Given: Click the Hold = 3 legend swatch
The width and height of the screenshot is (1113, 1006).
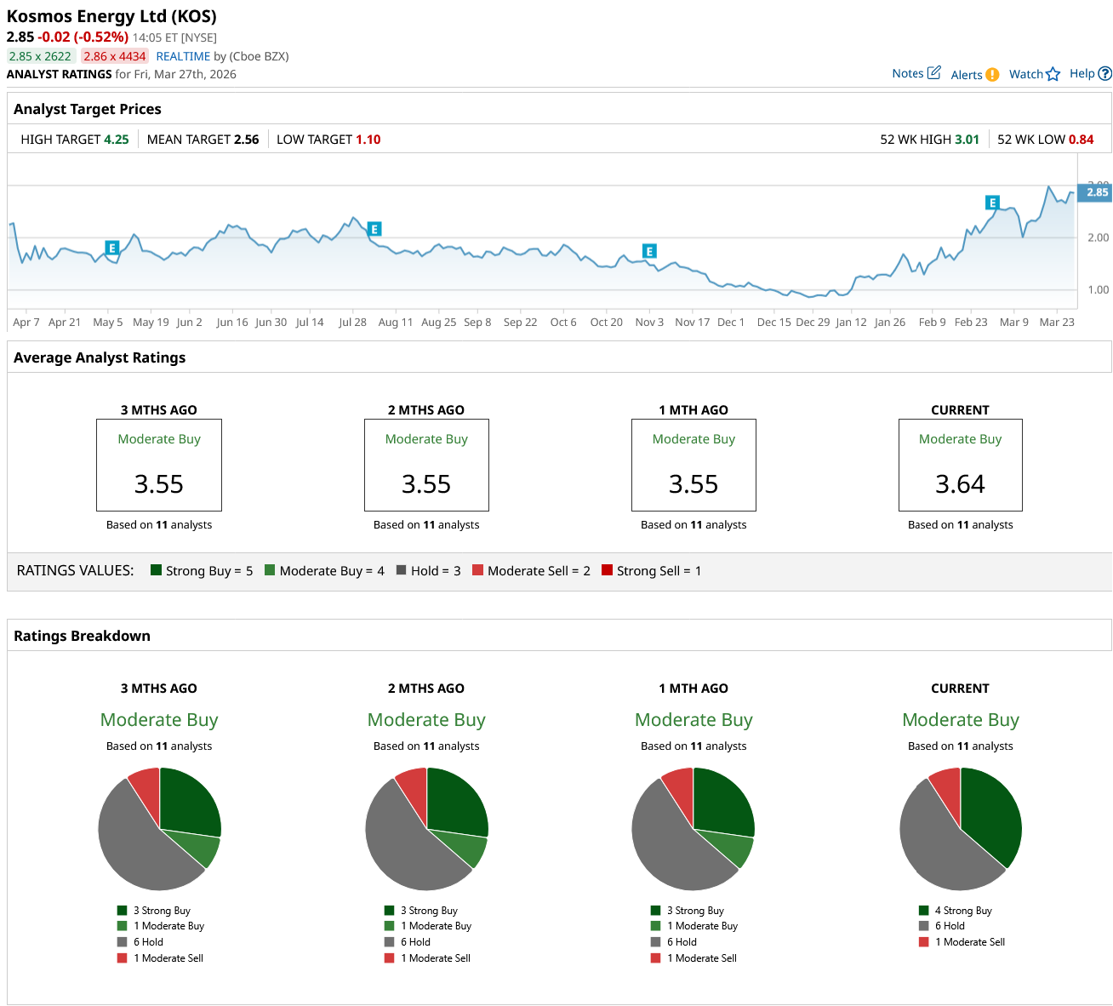Looking at the screenshot, I should (401, 570).
